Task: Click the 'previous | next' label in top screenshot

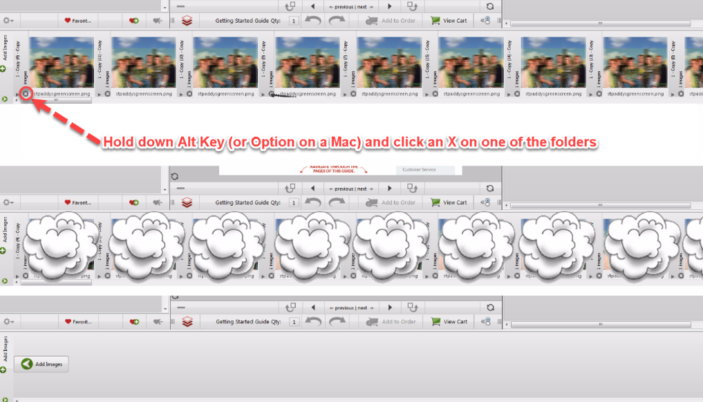Action: tap(351, 7)
